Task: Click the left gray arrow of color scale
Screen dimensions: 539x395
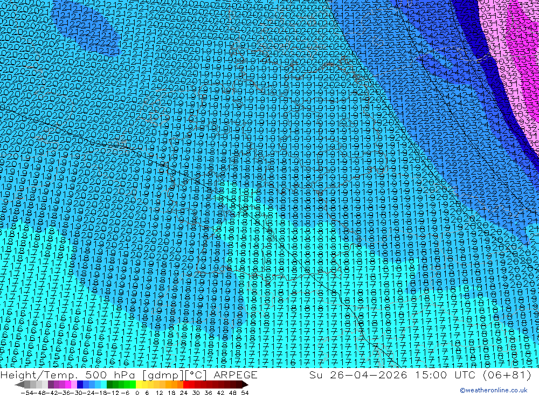Action: click(x=19, y=385)
